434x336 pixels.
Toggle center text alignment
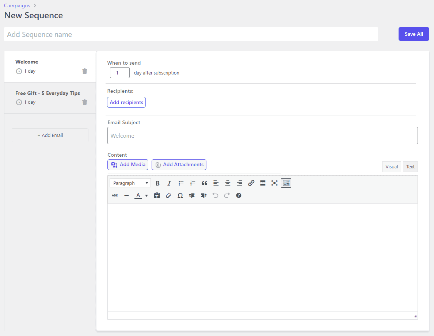[x=228, y=183]
